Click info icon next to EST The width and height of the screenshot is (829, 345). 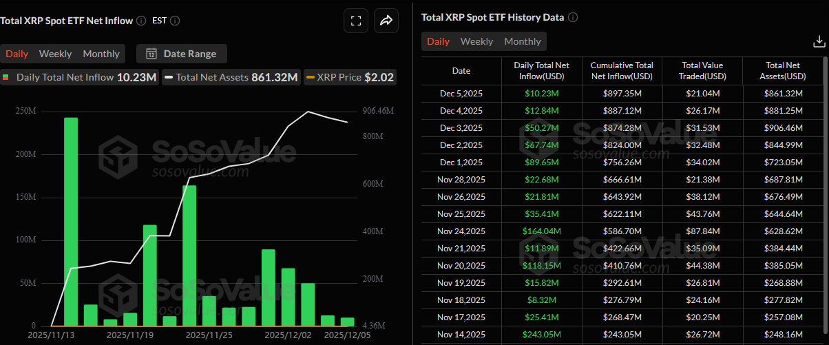coord(175,21)
